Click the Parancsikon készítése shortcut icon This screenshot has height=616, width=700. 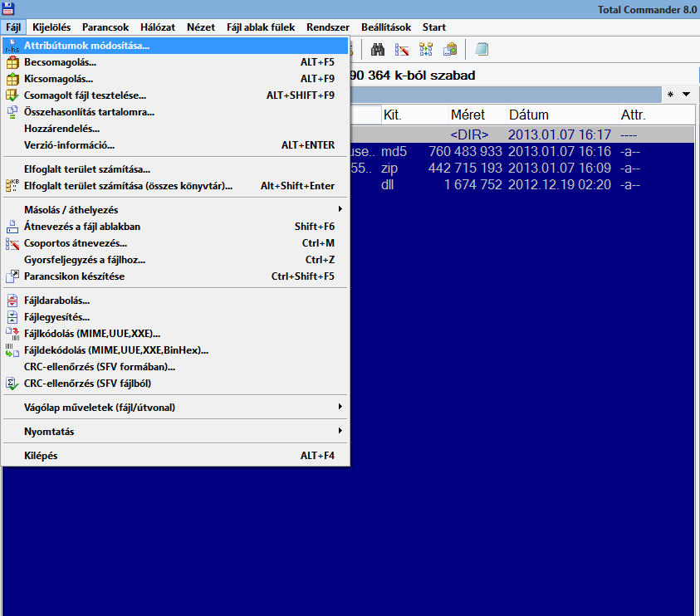click(x=12, y=276)
